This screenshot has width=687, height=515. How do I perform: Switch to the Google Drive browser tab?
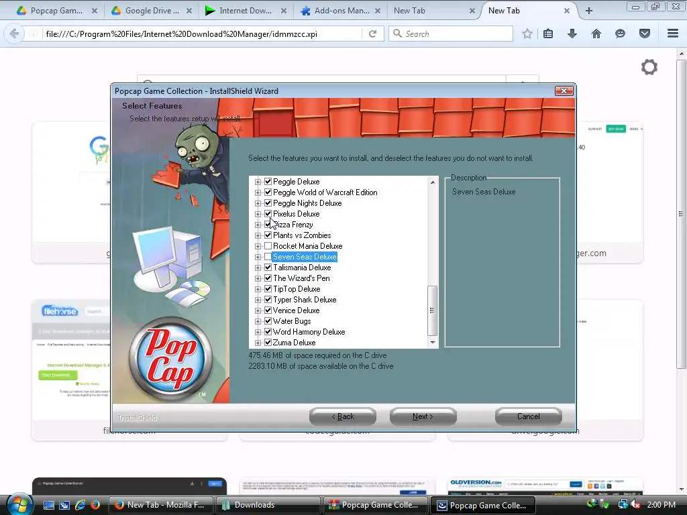(152, 11)
